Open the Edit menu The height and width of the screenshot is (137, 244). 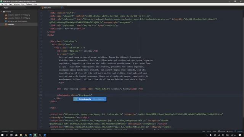pyautogui.click(x=6, y=4)
